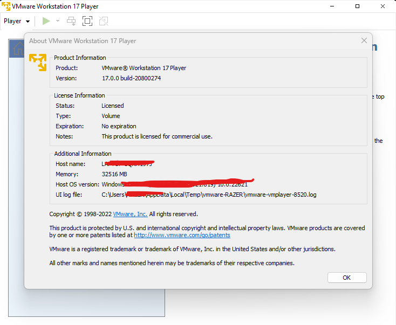Open the VMware, Inc. link

click(130, 214)
